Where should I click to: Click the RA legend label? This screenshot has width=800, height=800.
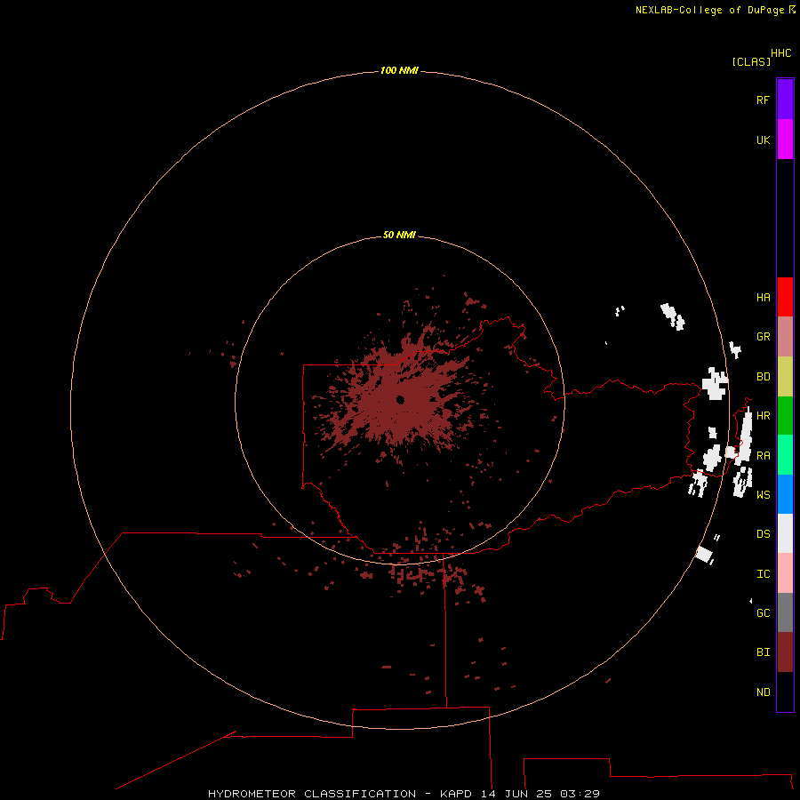pyautogui.click(x=764, y=456)
